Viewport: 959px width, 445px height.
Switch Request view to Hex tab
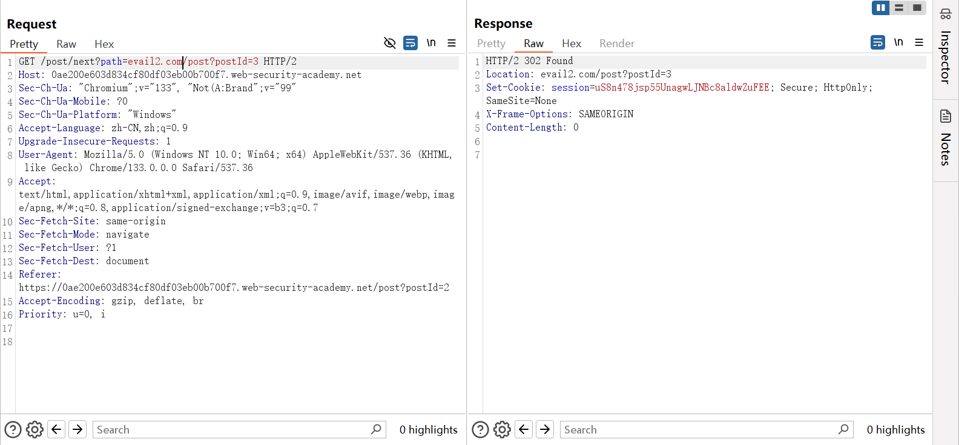104,44
